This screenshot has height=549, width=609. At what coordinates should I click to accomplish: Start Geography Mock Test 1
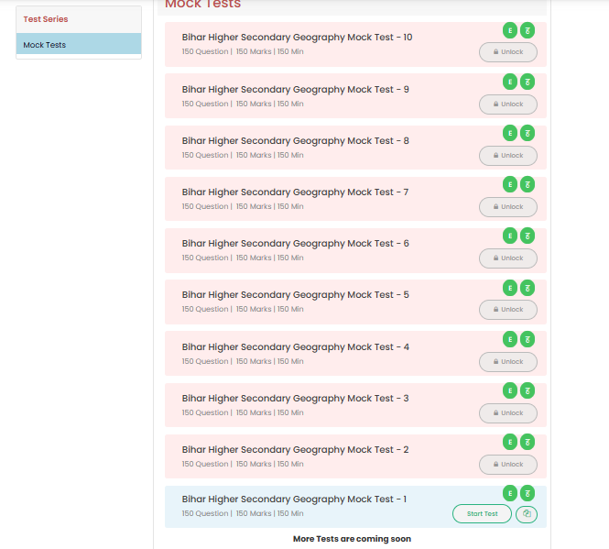(x=482, y=514)
